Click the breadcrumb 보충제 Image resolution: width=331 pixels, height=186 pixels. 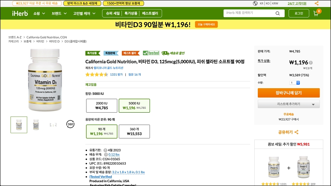pos(27,42)
